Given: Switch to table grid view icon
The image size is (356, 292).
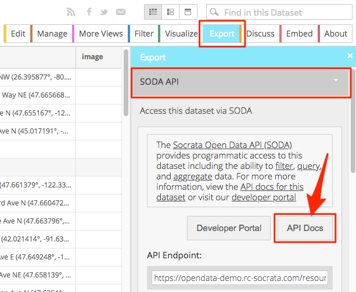Looking at the screenshot, I should [x=153, y=12].
